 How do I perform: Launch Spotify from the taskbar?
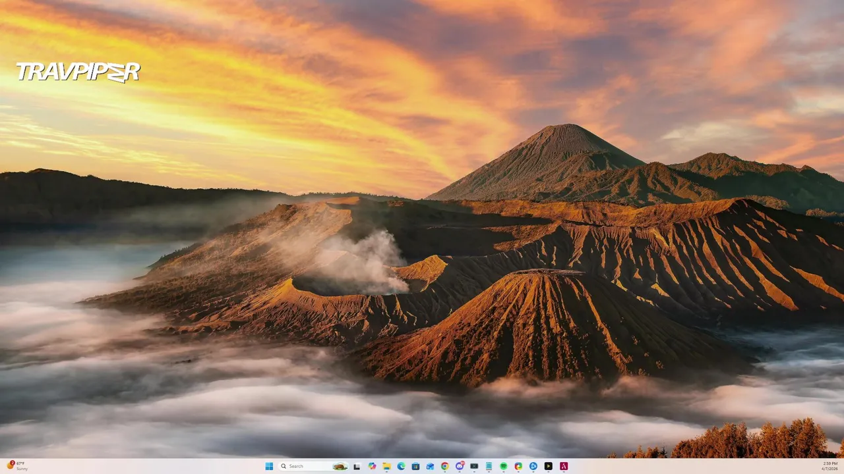pyautogui.click(x=504, y=466)
